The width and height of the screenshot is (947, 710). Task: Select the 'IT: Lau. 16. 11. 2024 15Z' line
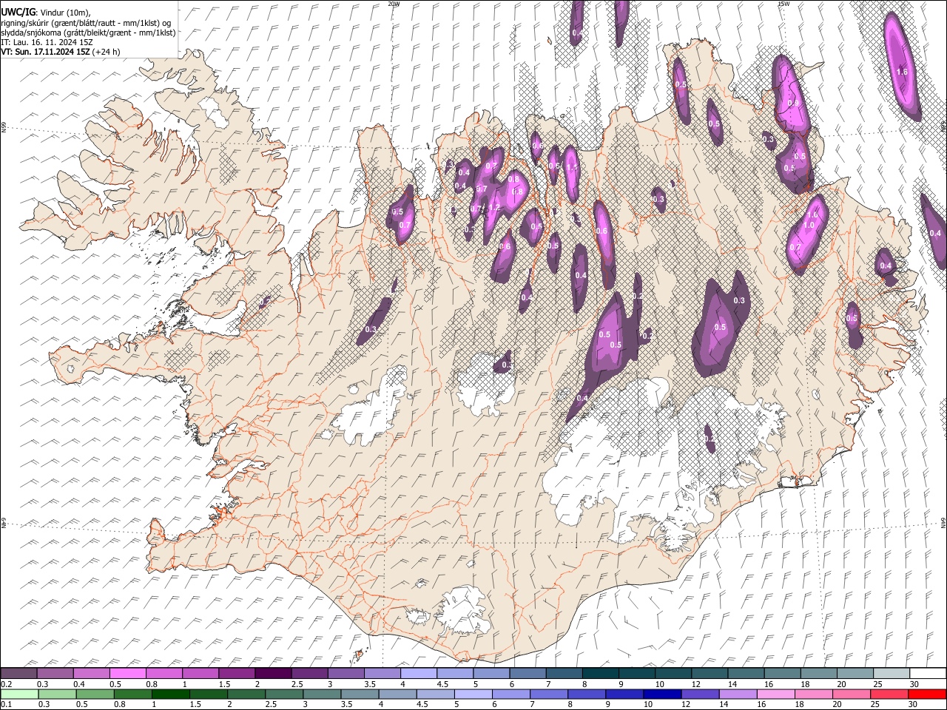pos(47,42)
